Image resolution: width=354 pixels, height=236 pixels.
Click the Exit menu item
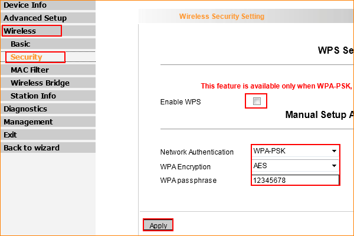(x=10, y=135)
